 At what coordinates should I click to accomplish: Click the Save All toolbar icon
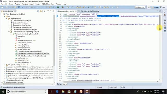[10, 7]
